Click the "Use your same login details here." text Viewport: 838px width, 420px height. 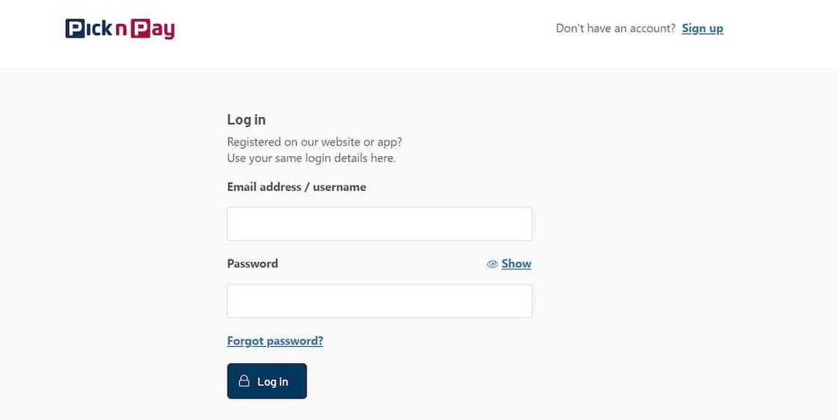pyautogui.click(x=311, y=158)
